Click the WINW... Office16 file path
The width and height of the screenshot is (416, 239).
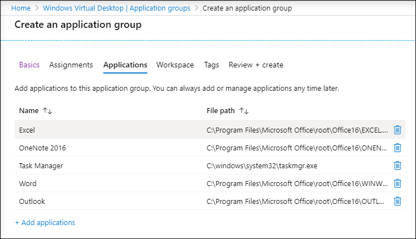(297, 183)
